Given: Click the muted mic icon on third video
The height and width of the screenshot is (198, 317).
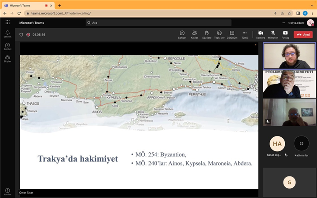Looking at the screenshot, I should click(268, 121).
